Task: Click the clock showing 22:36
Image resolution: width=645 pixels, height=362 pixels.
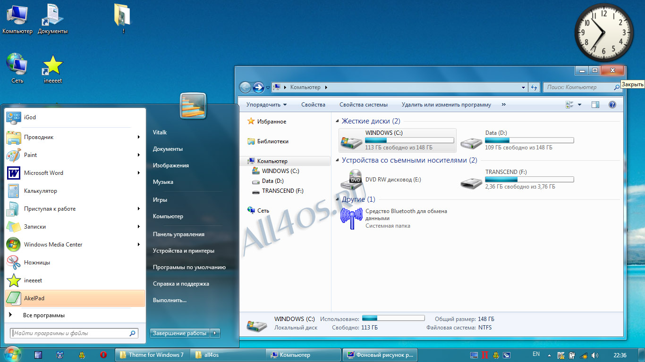Action: [x=620, y=355]
